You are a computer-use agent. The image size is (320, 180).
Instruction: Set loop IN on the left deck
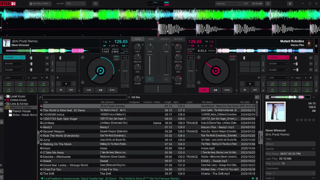[x=61, y=90]
